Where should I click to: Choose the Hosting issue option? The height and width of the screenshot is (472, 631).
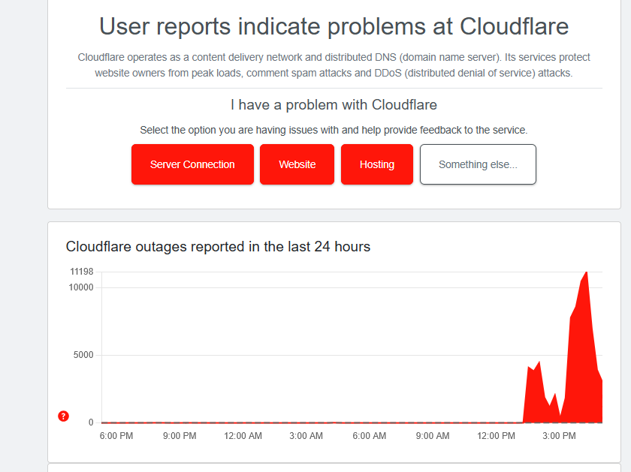tap(377, 164)
